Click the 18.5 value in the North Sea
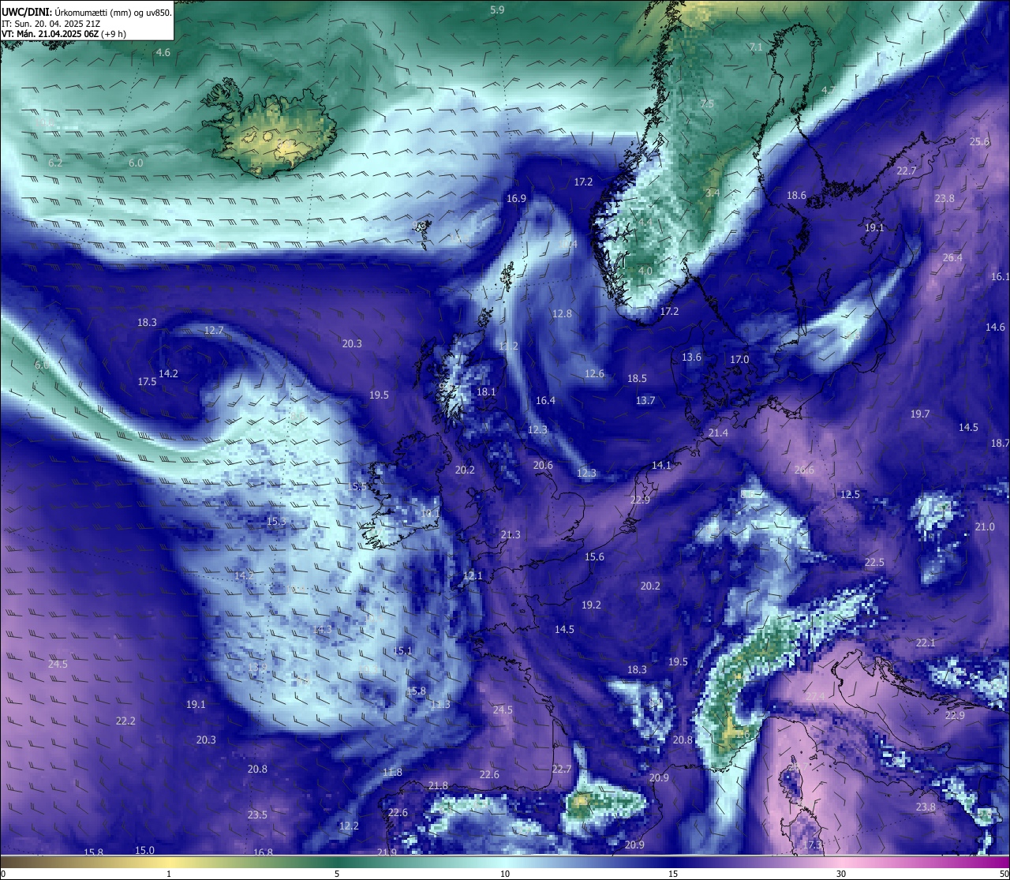Screen dimensions: 1010x880 tap(637, 379)
